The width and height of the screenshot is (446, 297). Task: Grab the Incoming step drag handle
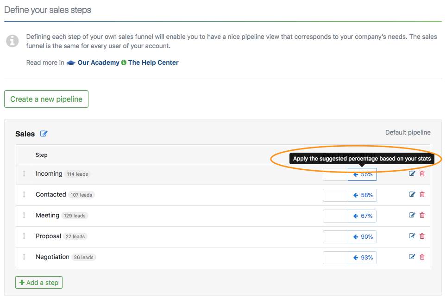pyautogui.click(x=24, y=174)
